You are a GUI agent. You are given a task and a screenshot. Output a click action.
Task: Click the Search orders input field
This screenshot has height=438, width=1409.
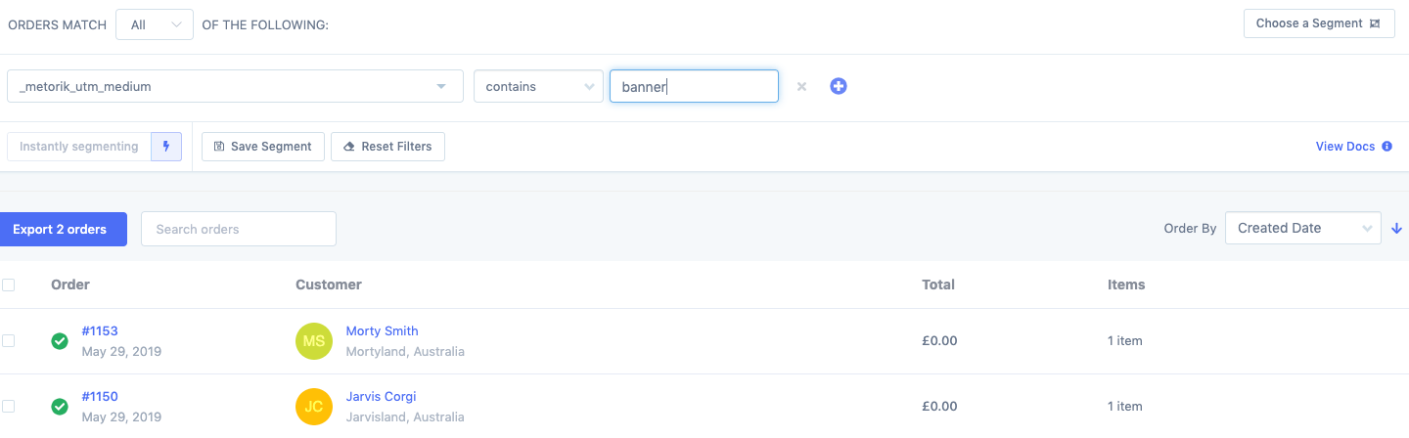[239, 229]
